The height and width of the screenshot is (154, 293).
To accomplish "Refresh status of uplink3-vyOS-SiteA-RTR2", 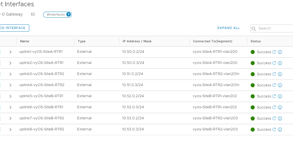I will (x=274, y=74).
